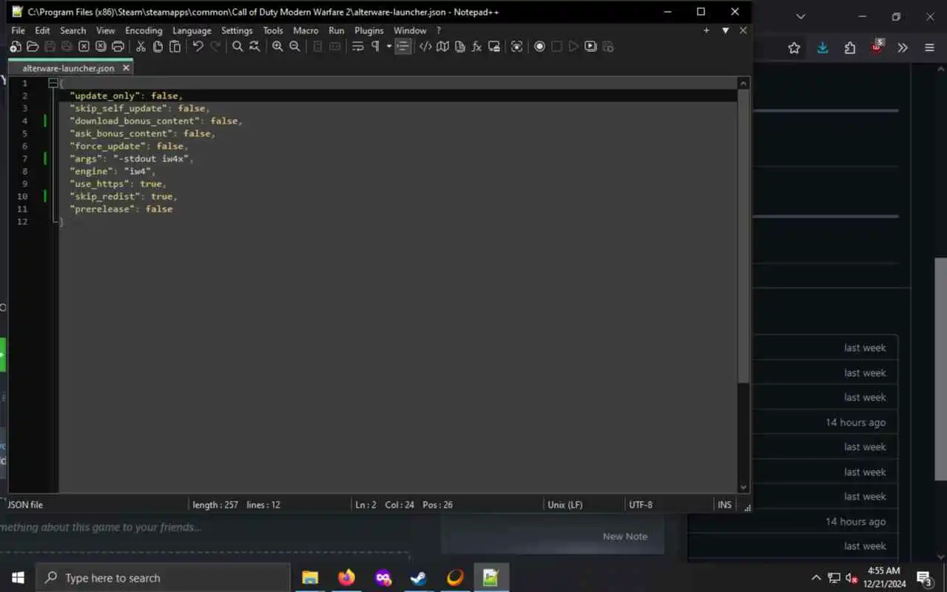The height and width of the screenshot is (592, 947).
Task: Click the plus icon right of menu bar
Action: click(707, 30)
